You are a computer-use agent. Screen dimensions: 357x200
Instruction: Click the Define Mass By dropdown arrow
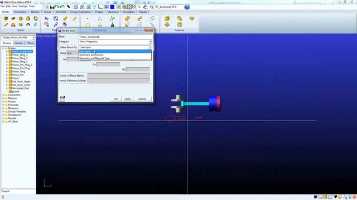149,47
